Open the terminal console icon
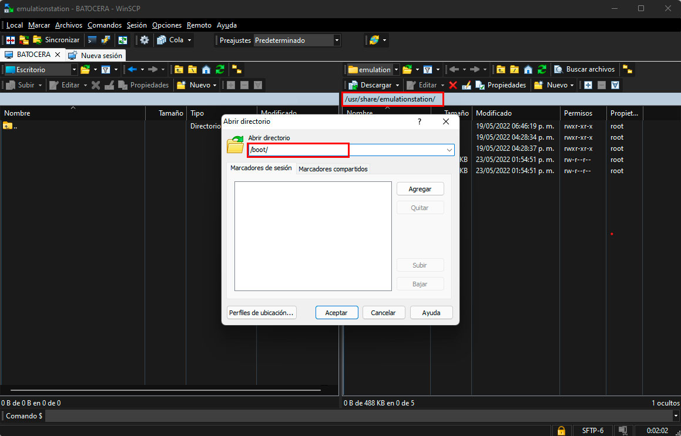The height and width of the screenshot is (436, 681). (92, 40)
